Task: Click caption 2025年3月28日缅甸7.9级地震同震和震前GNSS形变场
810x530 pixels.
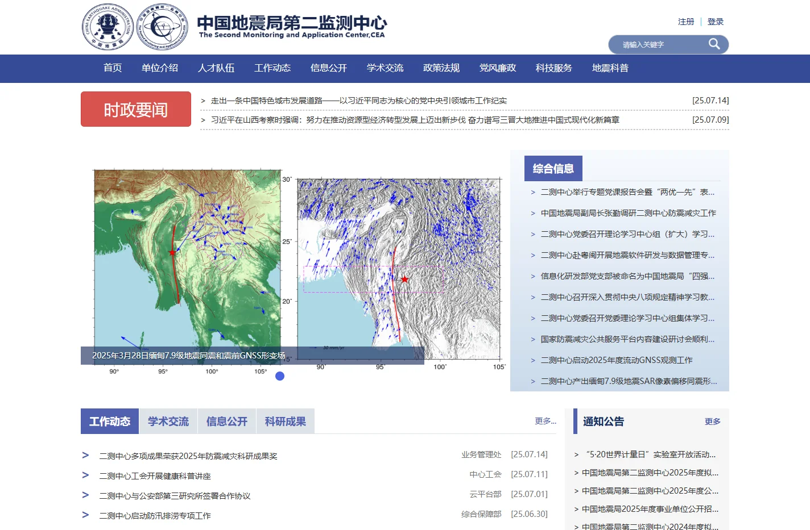Action: pos(188,356)
